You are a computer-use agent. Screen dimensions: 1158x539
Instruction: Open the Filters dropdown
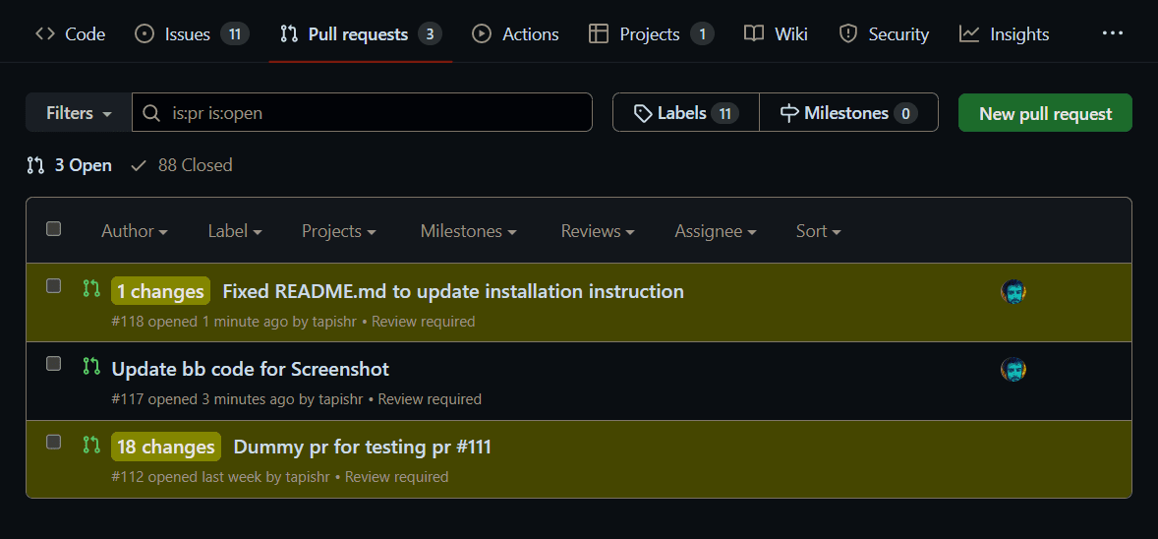click(79, 113)
